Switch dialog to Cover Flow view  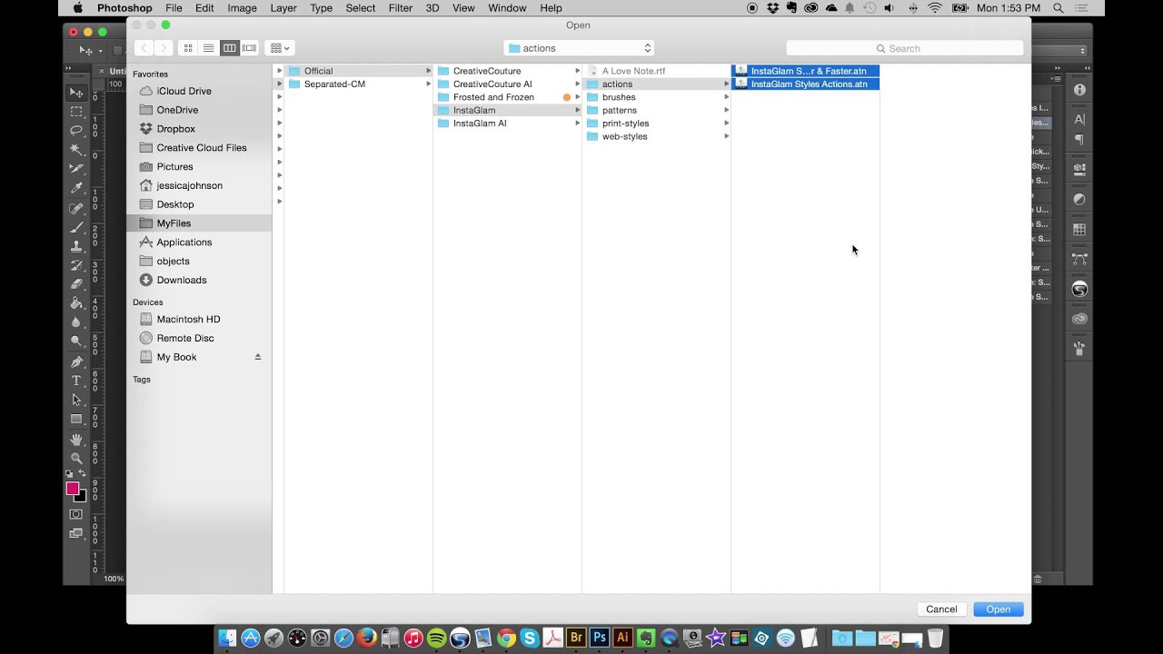point(249,48)
